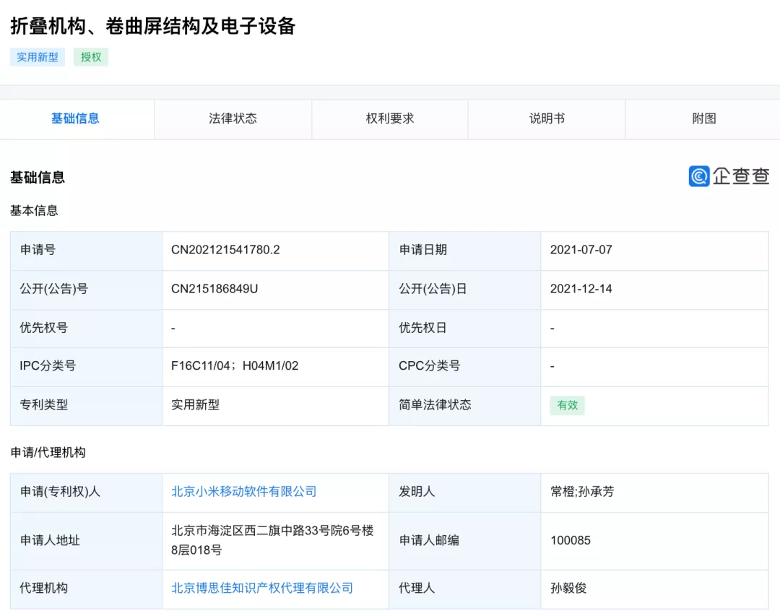Click the 申请(专利权)人 label cell

pos(86,492)
